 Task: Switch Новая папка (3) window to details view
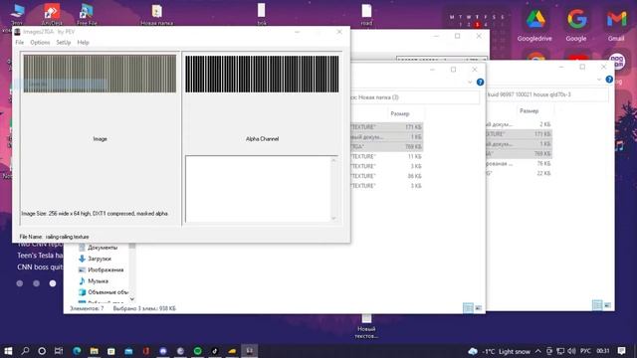pos(468,308)
